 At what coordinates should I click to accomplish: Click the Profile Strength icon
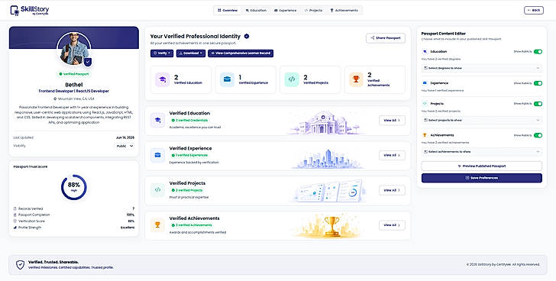(15, 228)
